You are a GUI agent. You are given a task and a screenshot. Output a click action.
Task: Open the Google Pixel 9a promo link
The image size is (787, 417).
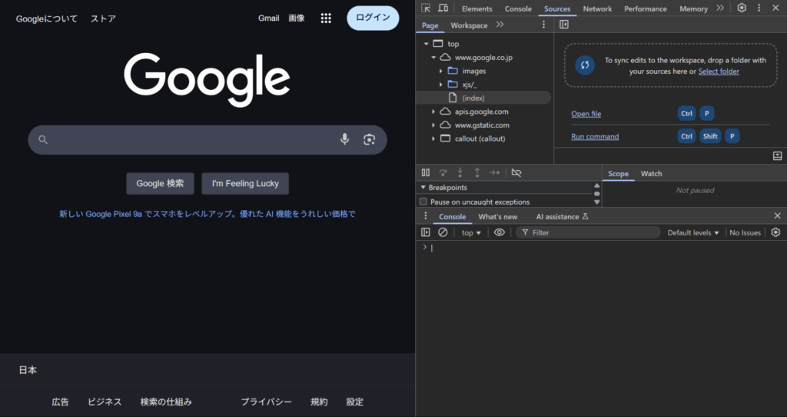tap(208, 214)
